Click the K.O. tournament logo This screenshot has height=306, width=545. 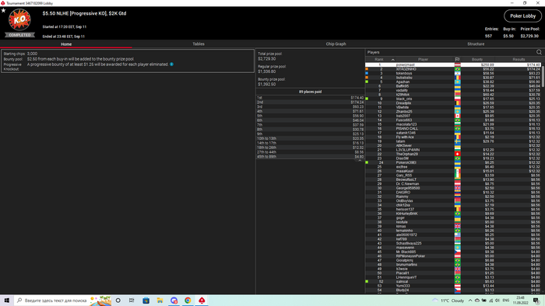click(x=19, y=19)
